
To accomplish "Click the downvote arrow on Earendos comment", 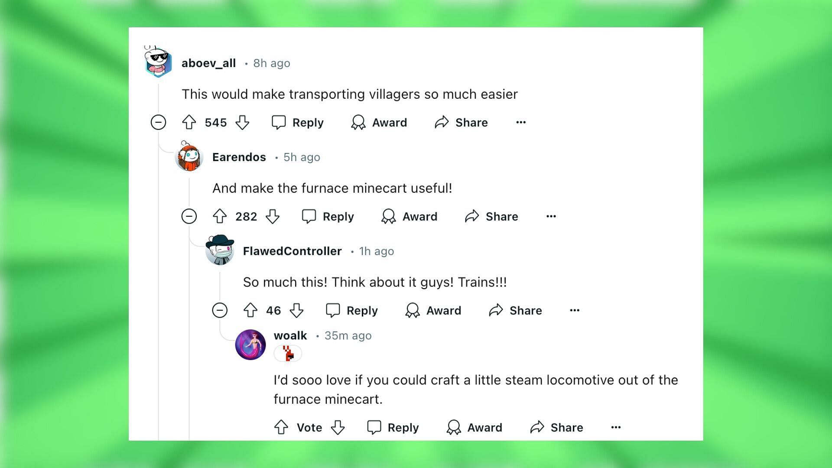I will click(273, 216).
